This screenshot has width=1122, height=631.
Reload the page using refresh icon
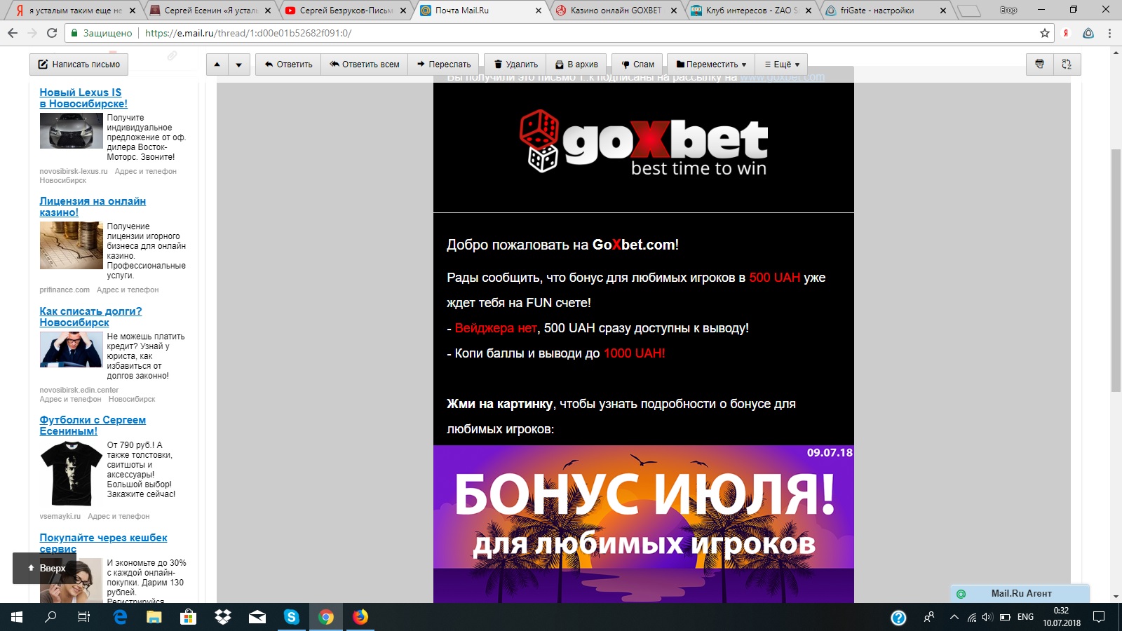tap(51, 33)
